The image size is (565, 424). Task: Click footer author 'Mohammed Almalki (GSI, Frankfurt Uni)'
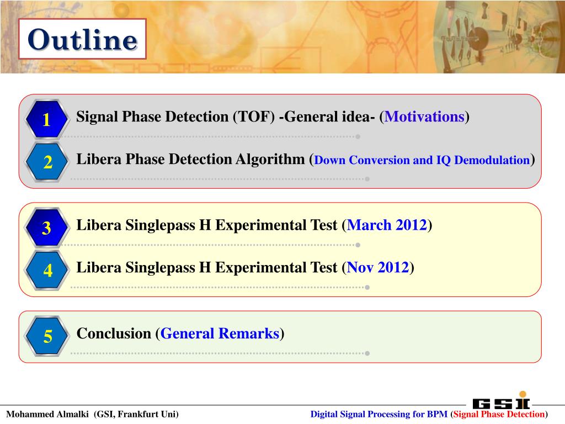(93, 414)
